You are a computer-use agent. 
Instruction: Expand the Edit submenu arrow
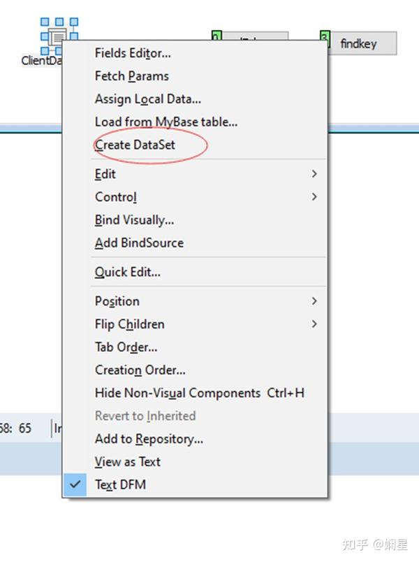click(314, 174)
